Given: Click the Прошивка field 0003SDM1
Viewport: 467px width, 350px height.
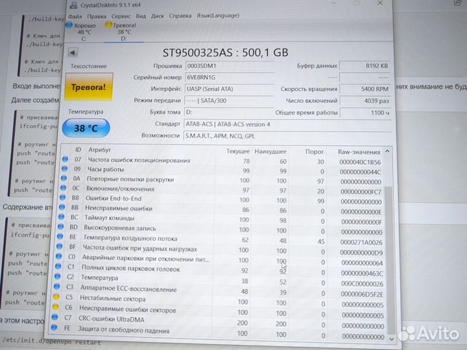Looking at the screenshot, I should click(x=230, y=65).
